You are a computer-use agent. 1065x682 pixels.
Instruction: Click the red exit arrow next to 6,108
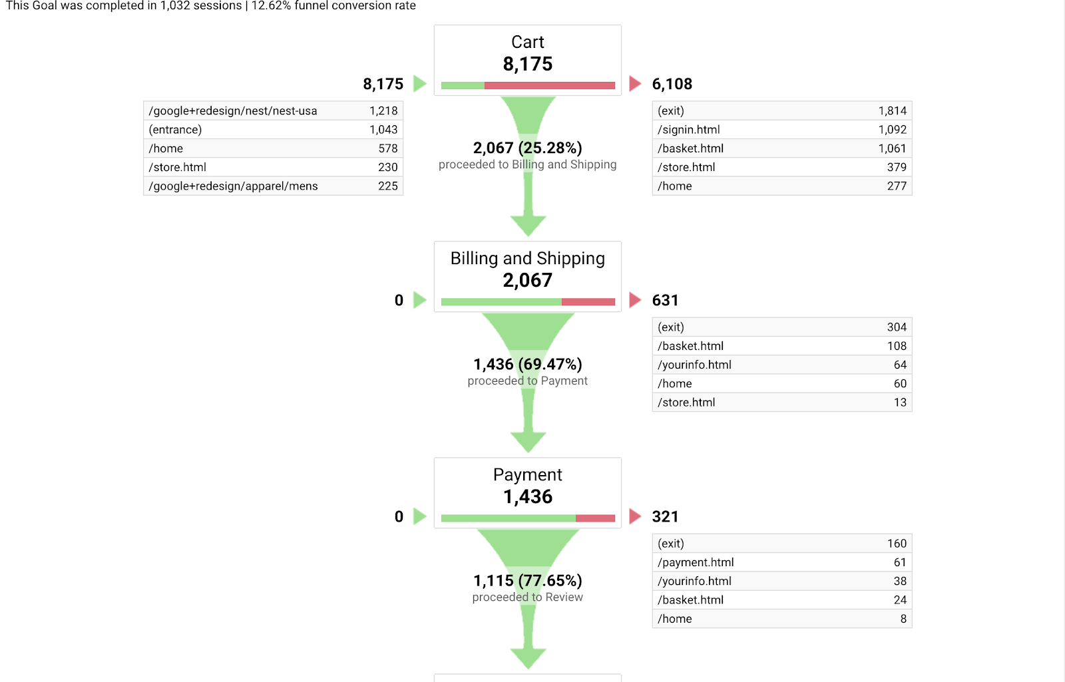635,84
